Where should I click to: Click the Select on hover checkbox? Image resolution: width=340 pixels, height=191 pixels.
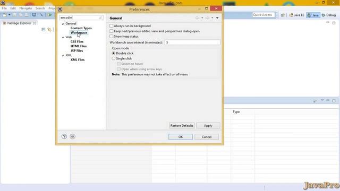(118, 64)
